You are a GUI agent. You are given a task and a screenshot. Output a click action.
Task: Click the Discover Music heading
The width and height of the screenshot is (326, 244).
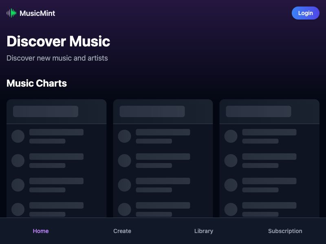(58, 41)
